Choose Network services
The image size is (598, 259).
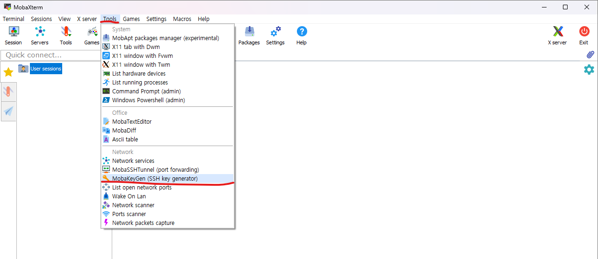pos(167,161)
